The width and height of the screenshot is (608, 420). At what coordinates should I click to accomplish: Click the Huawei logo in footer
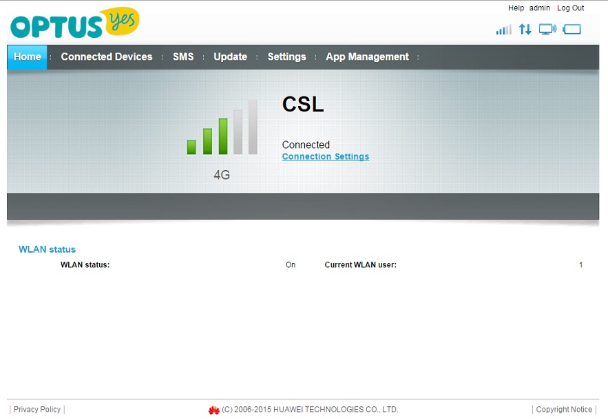tap(213, 410)
